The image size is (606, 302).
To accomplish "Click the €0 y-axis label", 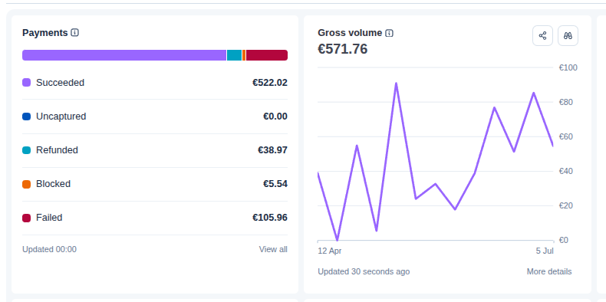I will coord(565,240).
